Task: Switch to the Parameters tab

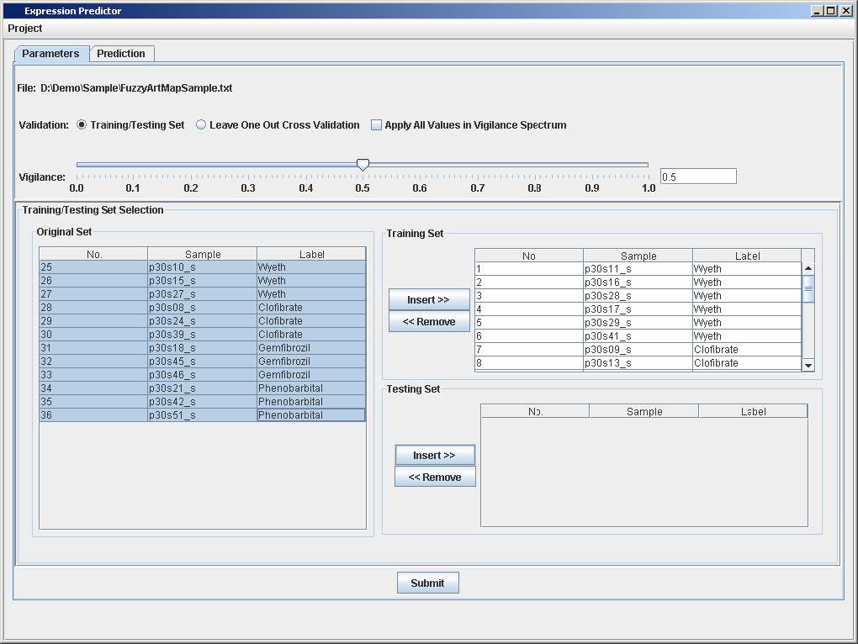Action: coord(50,54)
